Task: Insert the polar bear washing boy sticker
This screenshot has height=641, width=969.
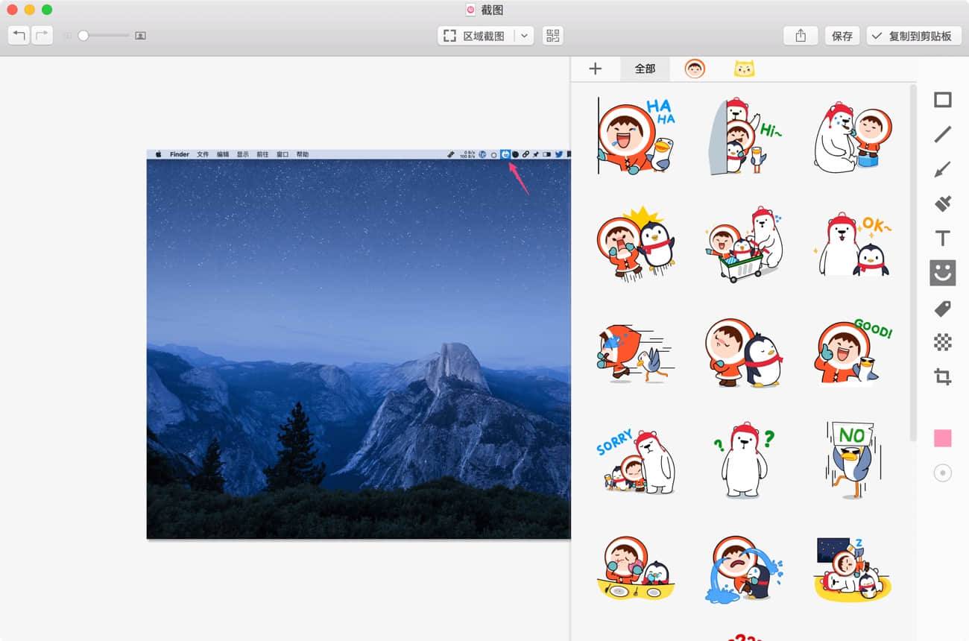Action: click(852, 137)
